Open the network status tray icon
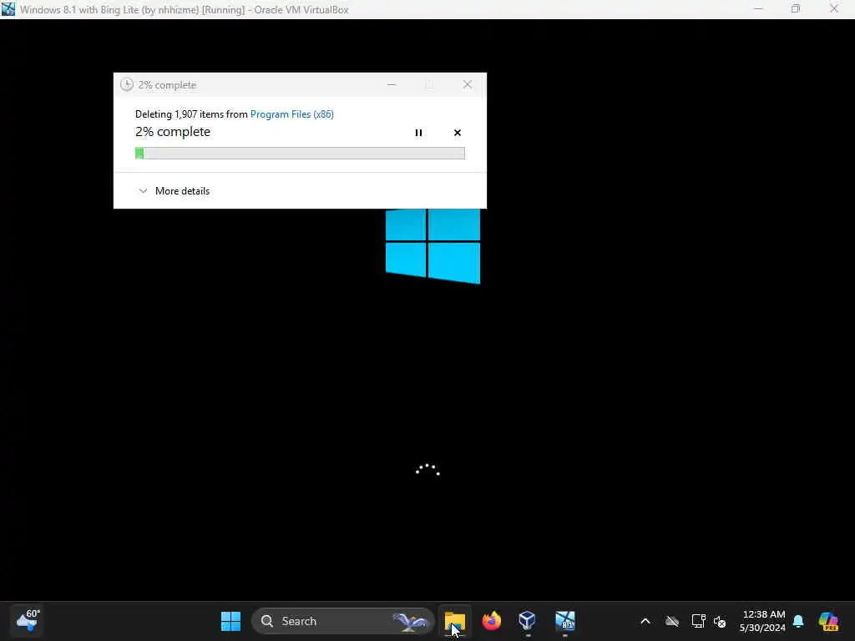855x641 pixels. click(x=698, y=621)
